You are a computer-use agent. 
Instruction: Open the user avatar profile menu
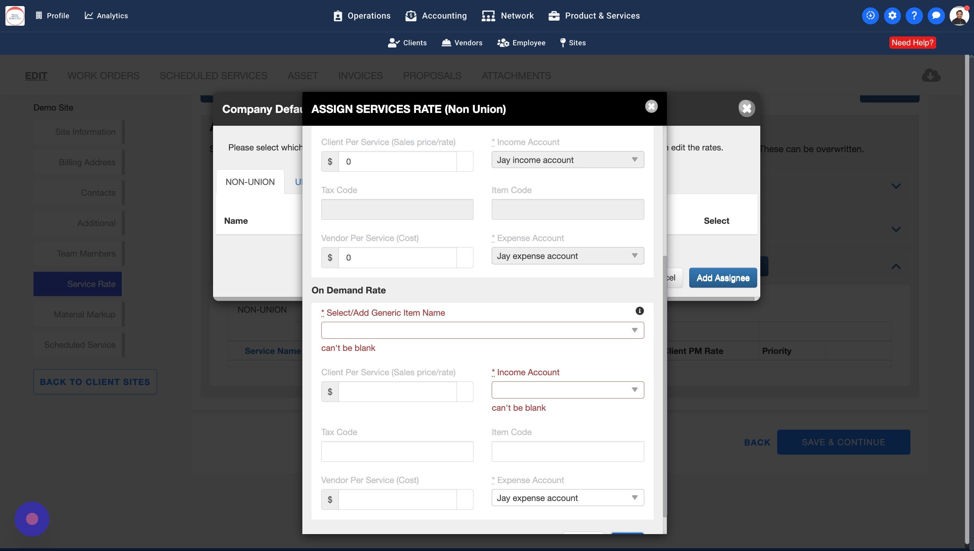click(x=959, y=16)
